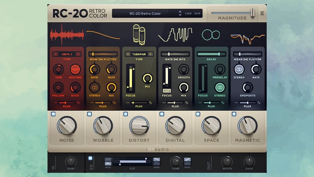Click the SAVE preset button
The width and height of the screenshot is (314, 177).
[x=197, y=13]
